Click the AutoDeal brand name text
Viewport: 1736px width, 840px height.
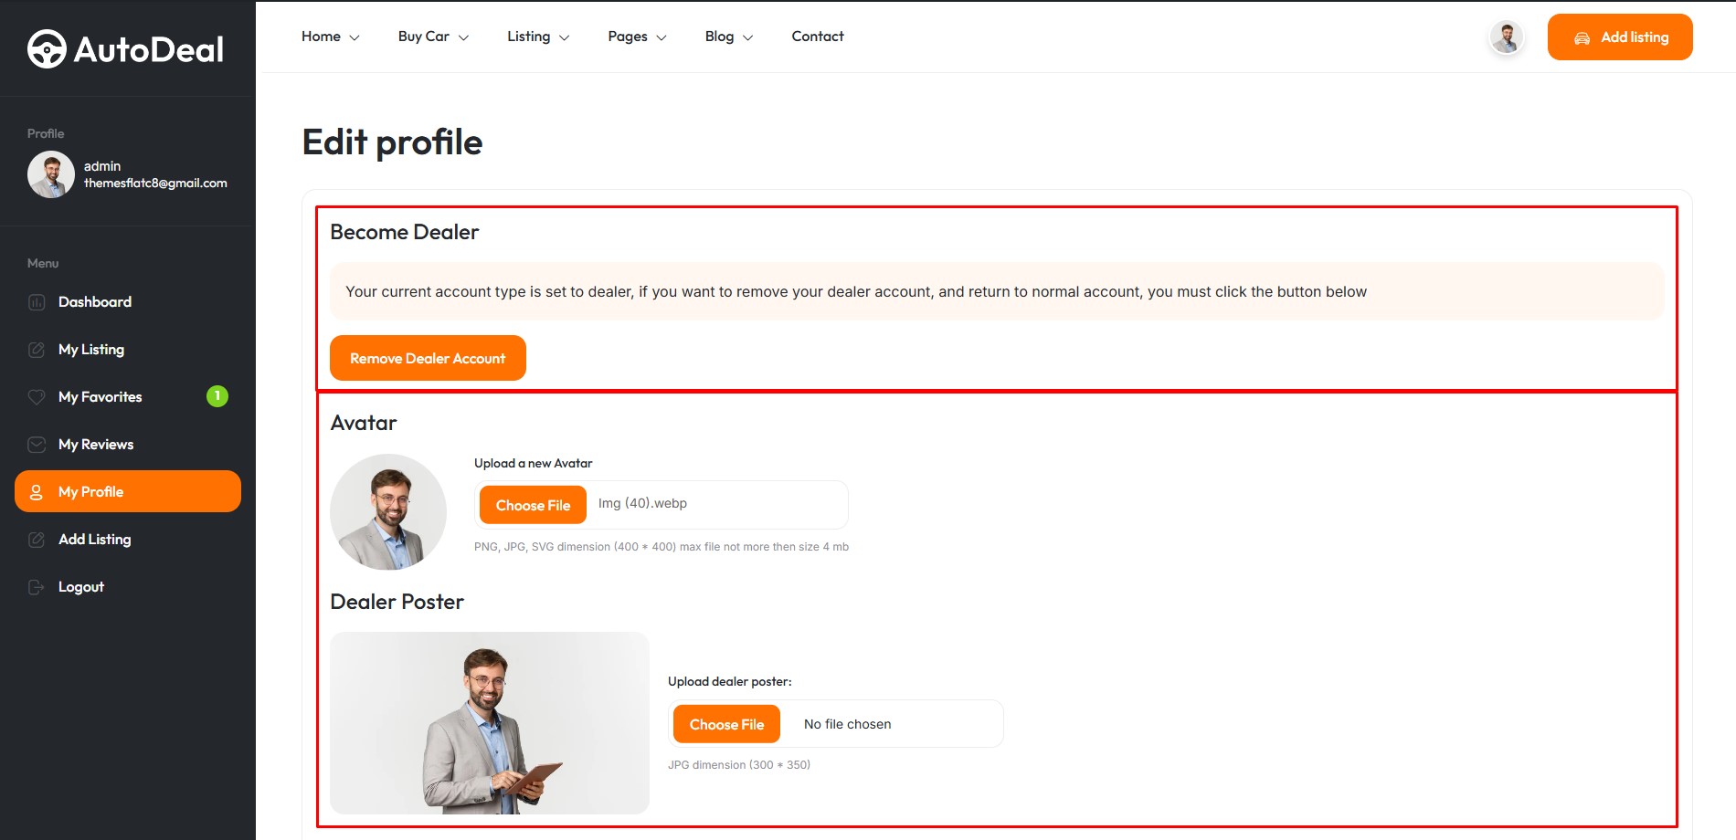point(149,49)
